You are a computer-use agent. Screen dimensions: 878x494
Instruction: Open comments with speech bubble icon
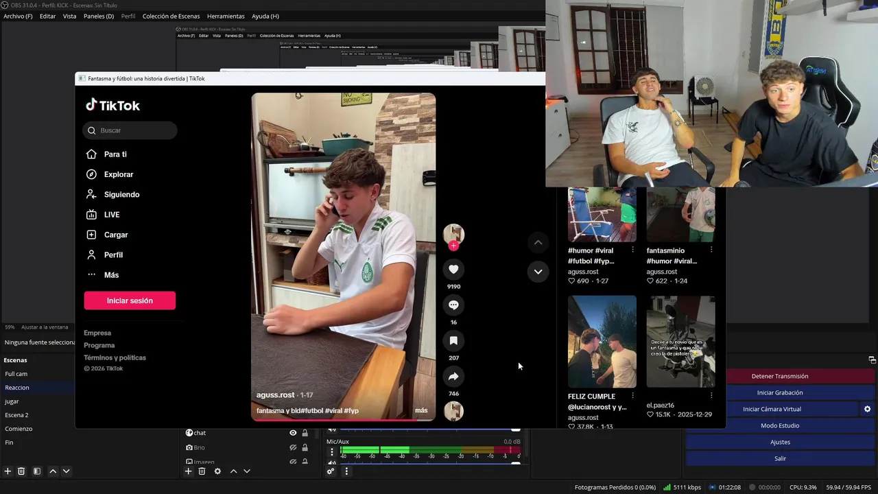[x=453, y=305]
